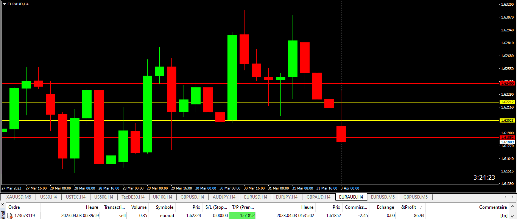Screen dimensions: 517x219
Task: Click the order icon beside 173673119
Action: (10, 216)
